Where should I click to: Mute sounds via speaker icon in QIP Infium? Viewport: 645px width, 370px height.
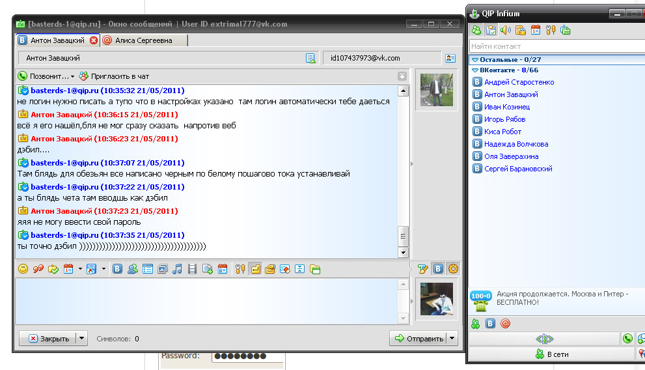(506, 30)
